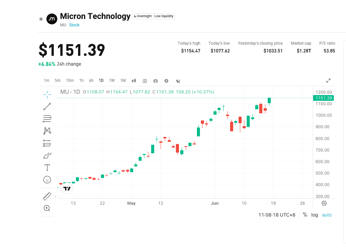Toggle percent scale mode
The height and width of the screenshot is (249, 346).
tap(305, 214)
